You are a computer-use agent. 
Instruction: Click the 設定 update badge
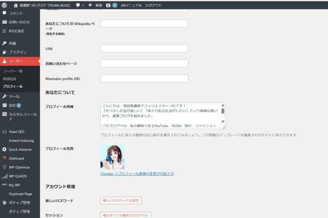tap(19, 105)
